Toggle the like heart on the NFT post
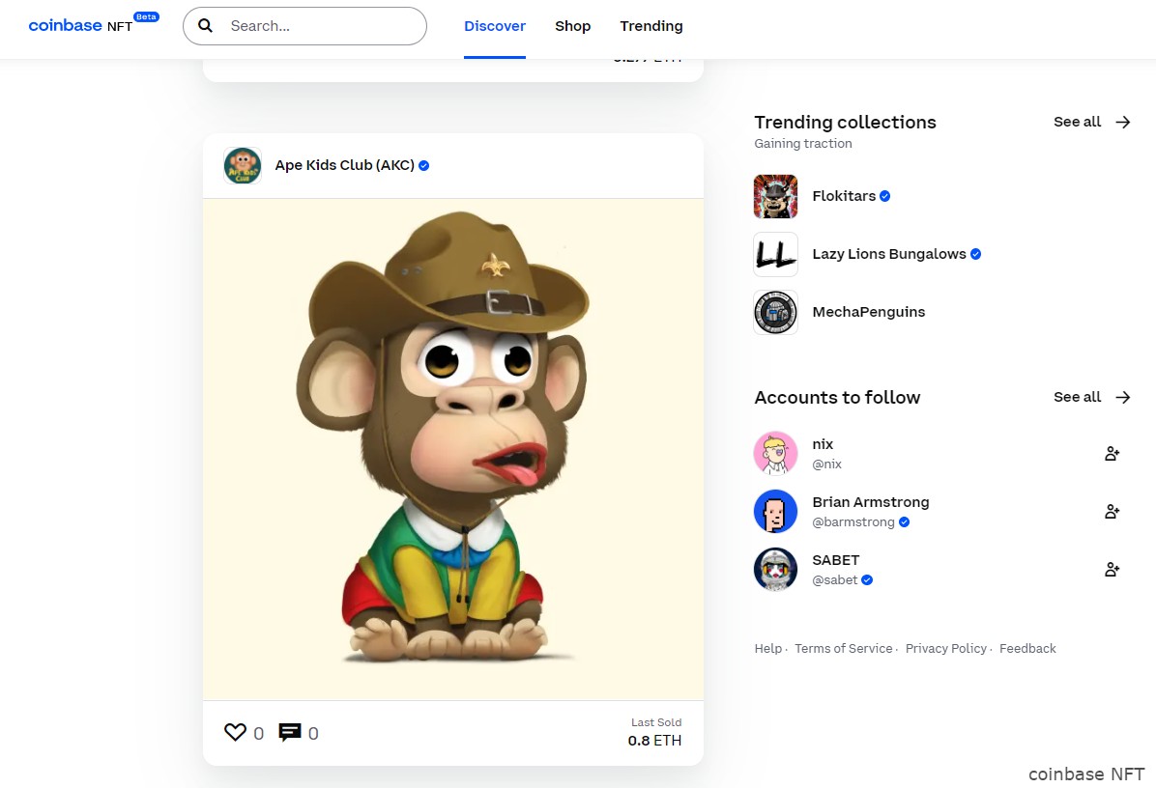The height and width of the screenshot is (788, 1156). 235,731
